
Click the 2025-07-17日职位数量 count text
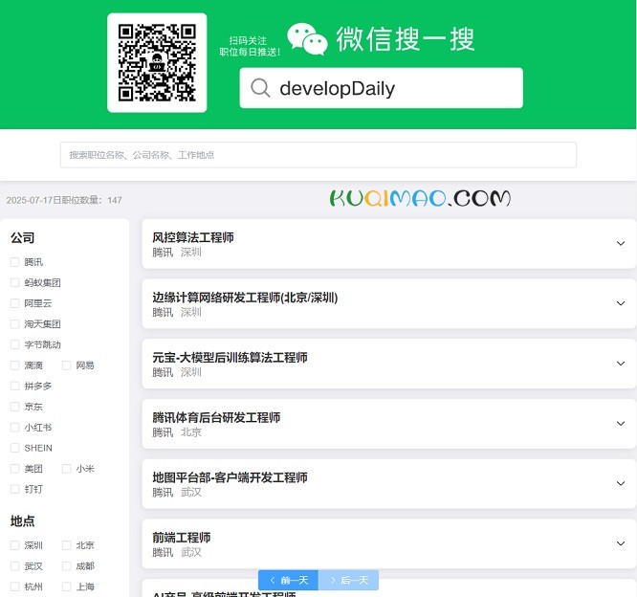tap(64, 200)
